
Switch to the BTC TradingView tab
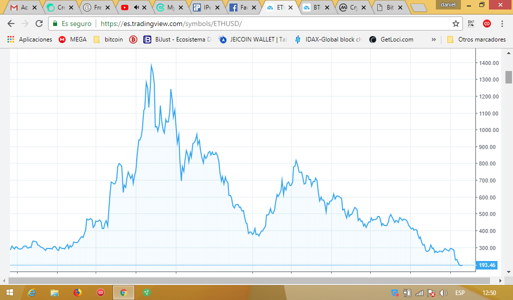coord(316,7)
